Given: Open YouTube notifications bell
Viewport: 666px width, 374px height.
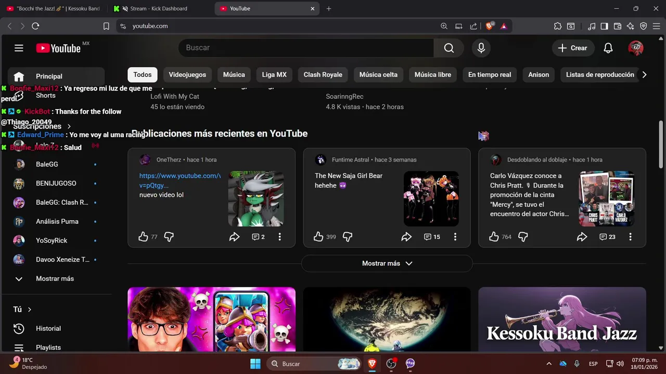Looking at the screenshot, I should pyautogui.click(x=608, y=48).
